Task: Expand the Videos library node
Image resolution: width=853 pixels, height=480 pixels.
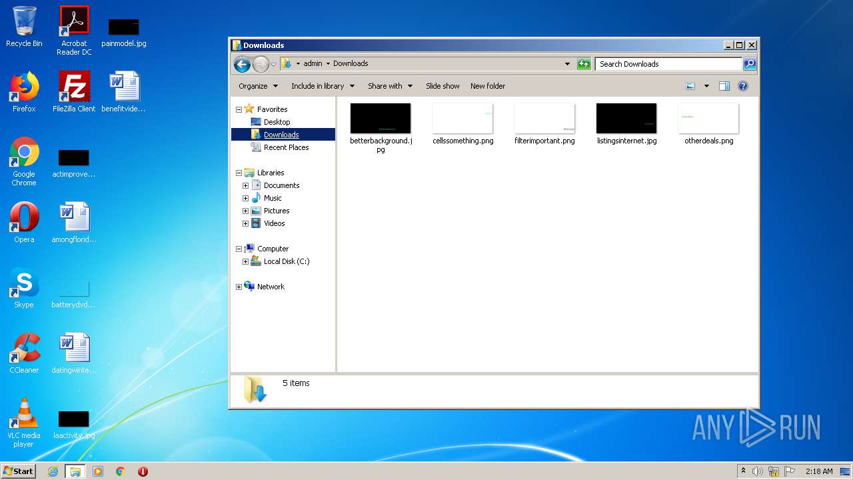Action: tap(245, 223)
